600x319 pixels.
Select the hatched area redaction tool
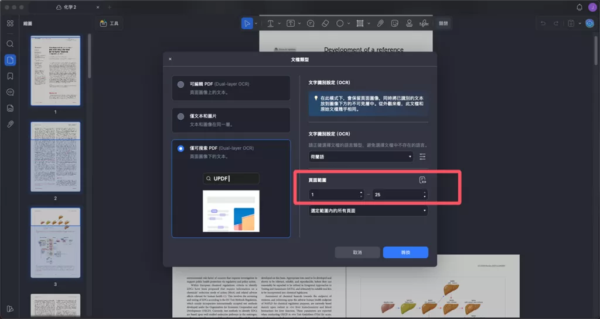[360, 23]
